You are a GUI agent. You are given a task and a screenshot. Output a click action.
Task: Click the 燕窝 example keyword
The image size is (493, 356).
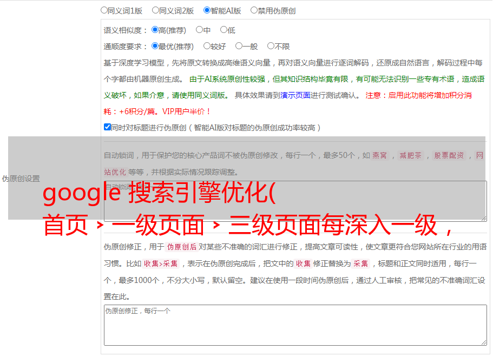coord(379,155)
